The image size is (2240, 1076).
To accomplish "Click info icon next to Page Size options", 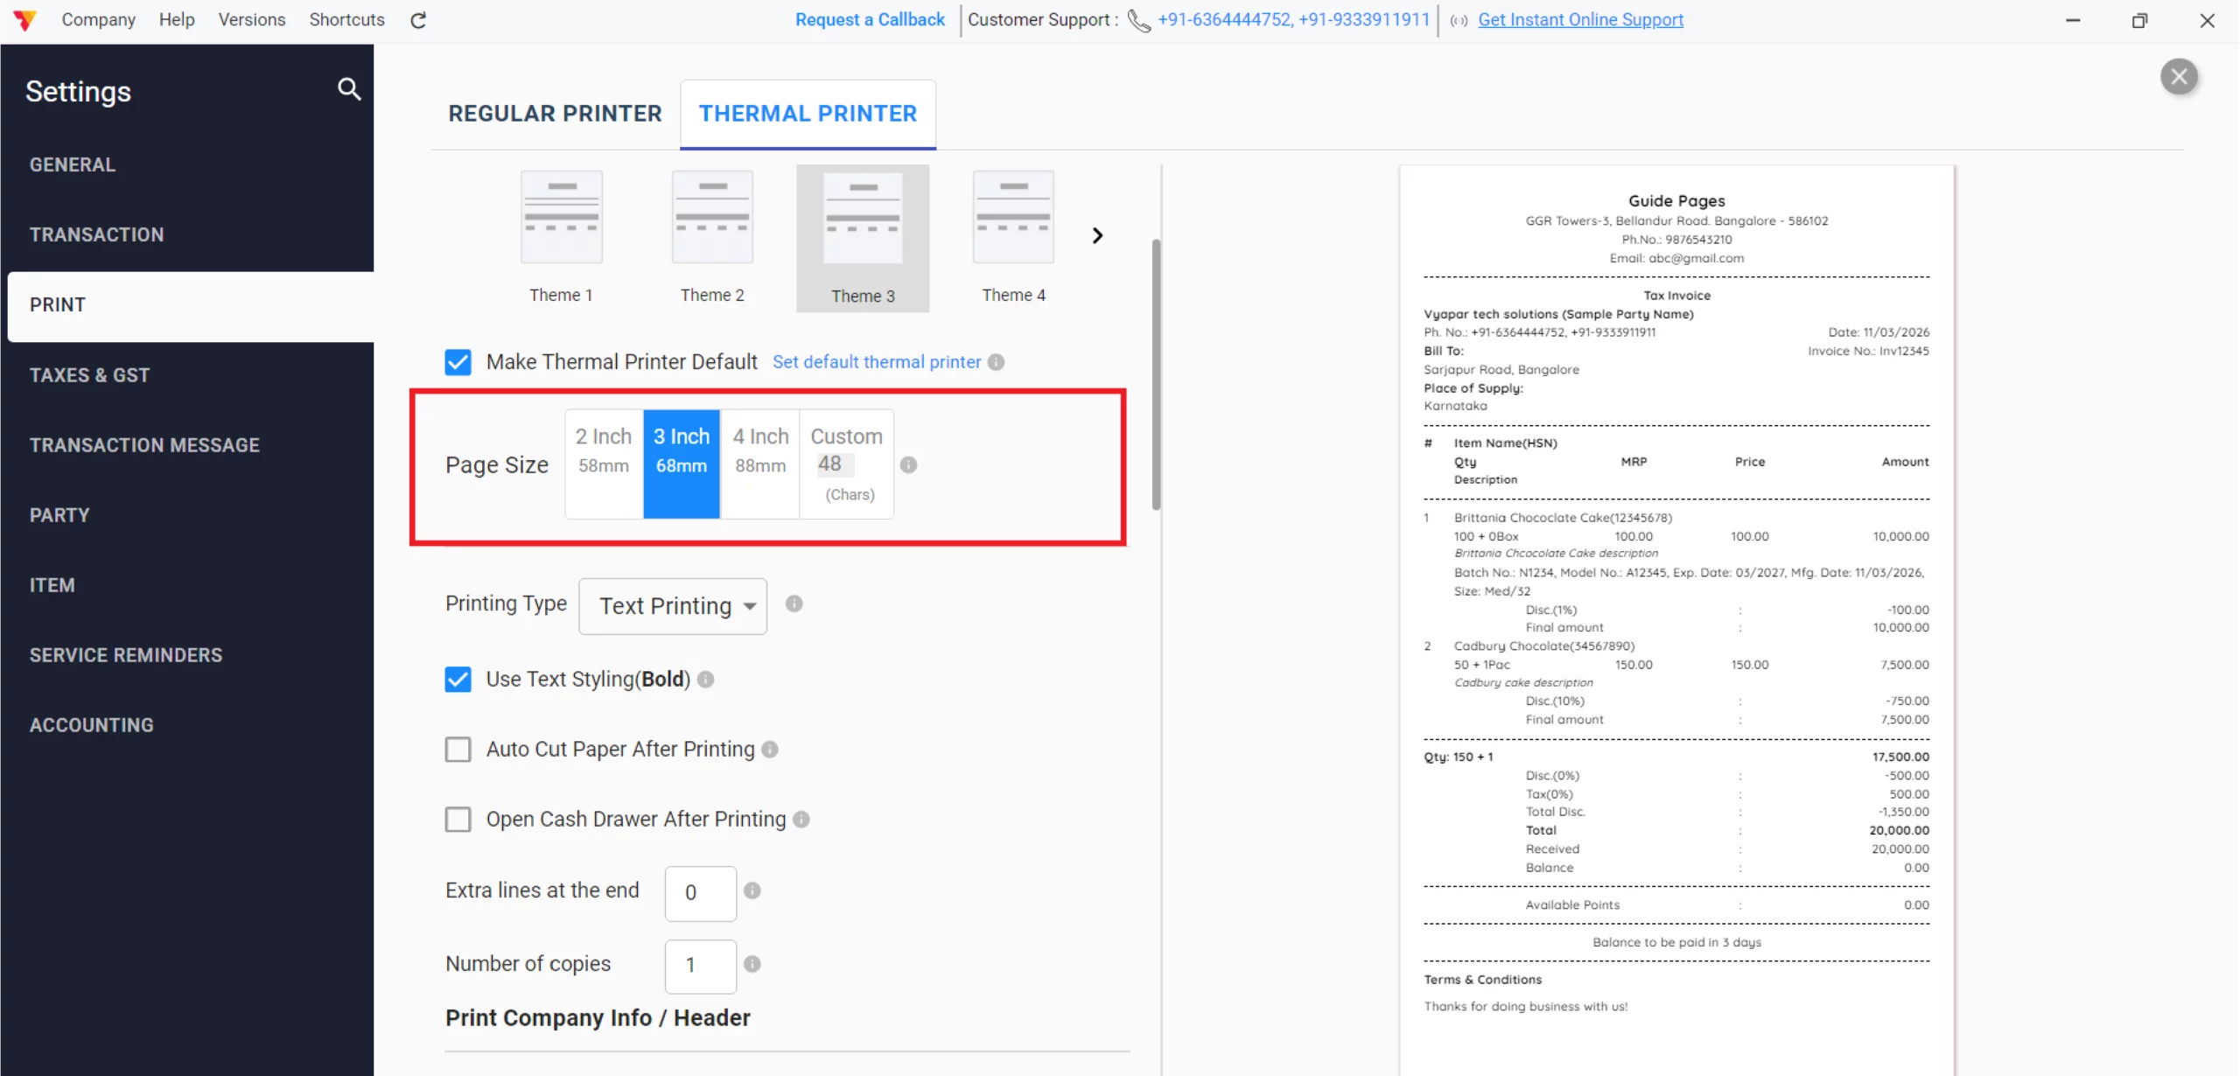I will coord(908,465).
